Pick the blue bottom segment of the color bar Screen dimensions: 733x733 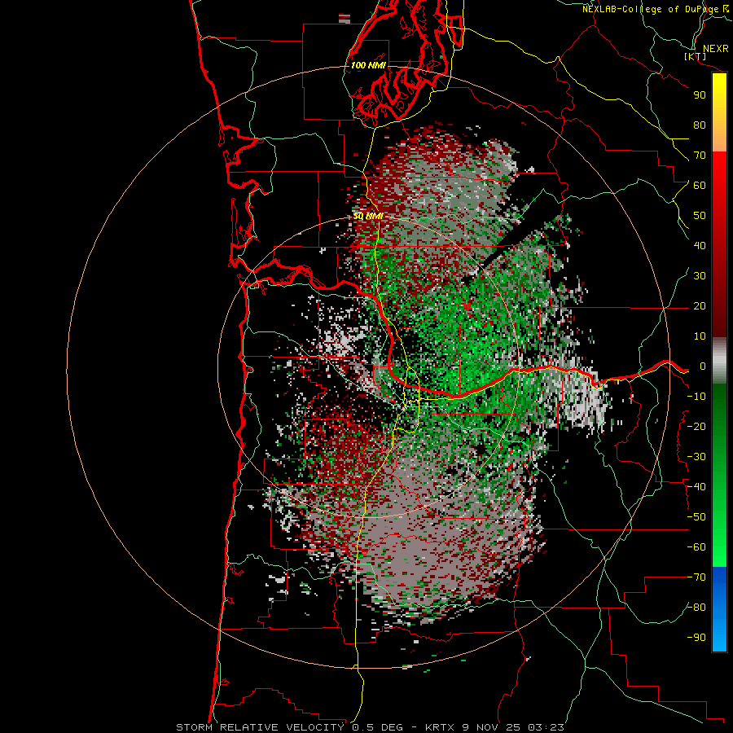719,609
